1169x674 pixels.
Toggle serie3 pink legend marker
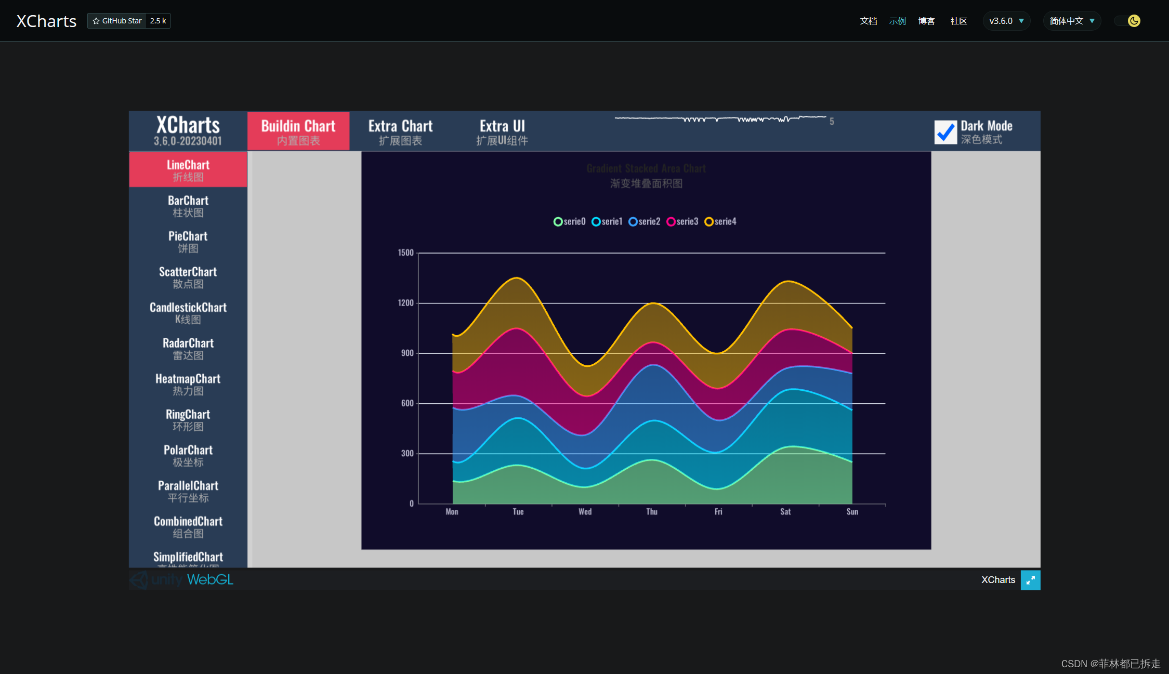pyautogui.click(x=671, y=222)
